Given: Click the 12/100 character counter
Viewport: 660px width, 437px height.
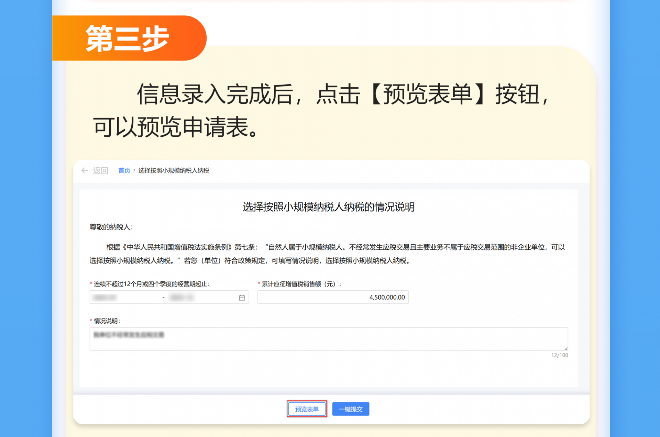Looking at the screenshot, I should (x=560, y=355).
